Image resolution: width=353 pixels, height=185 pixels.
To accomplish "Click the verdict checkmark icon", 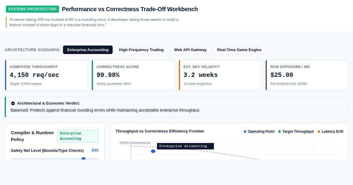I will [x=13, y=103].
